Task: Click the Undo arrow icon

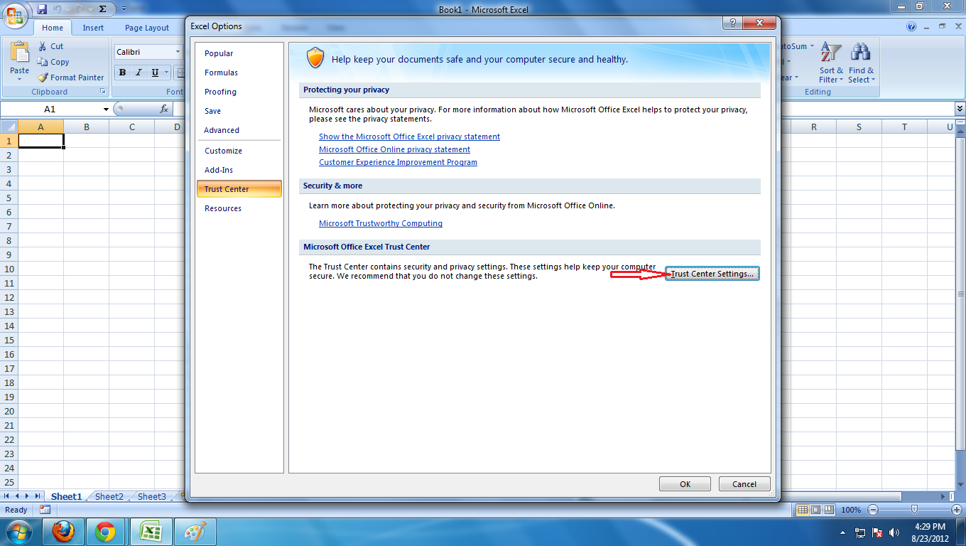Action: click(x=58, y=9)
